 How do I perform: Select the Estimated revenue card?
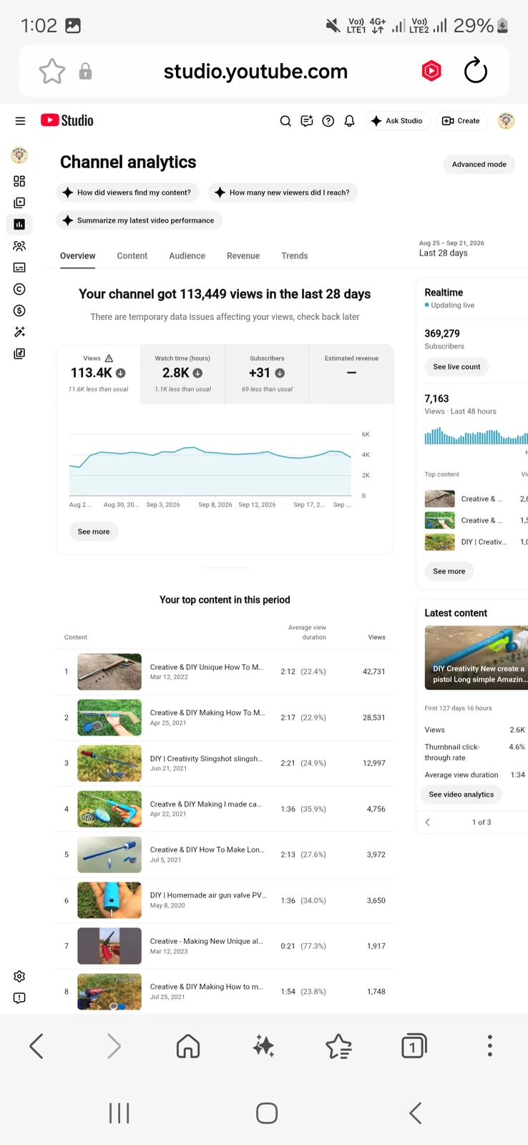point(351,374)
